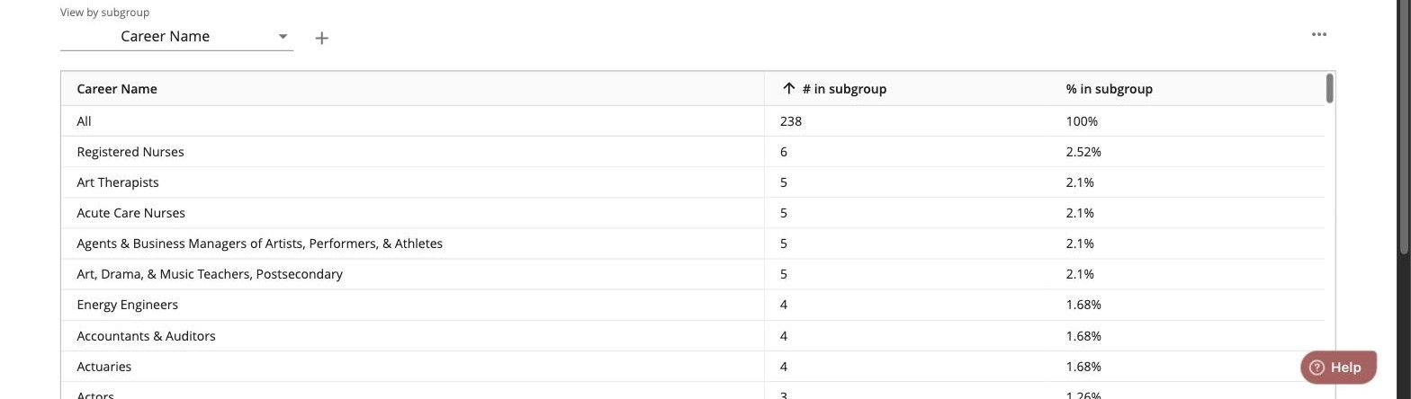Open the three-dot more options menu
The width and height of the screenshot is (1411, 399).
click(1319, 34)
